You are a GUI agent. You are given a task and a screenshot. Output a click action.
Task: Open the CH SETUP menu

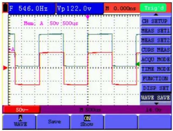pos(156,21)
